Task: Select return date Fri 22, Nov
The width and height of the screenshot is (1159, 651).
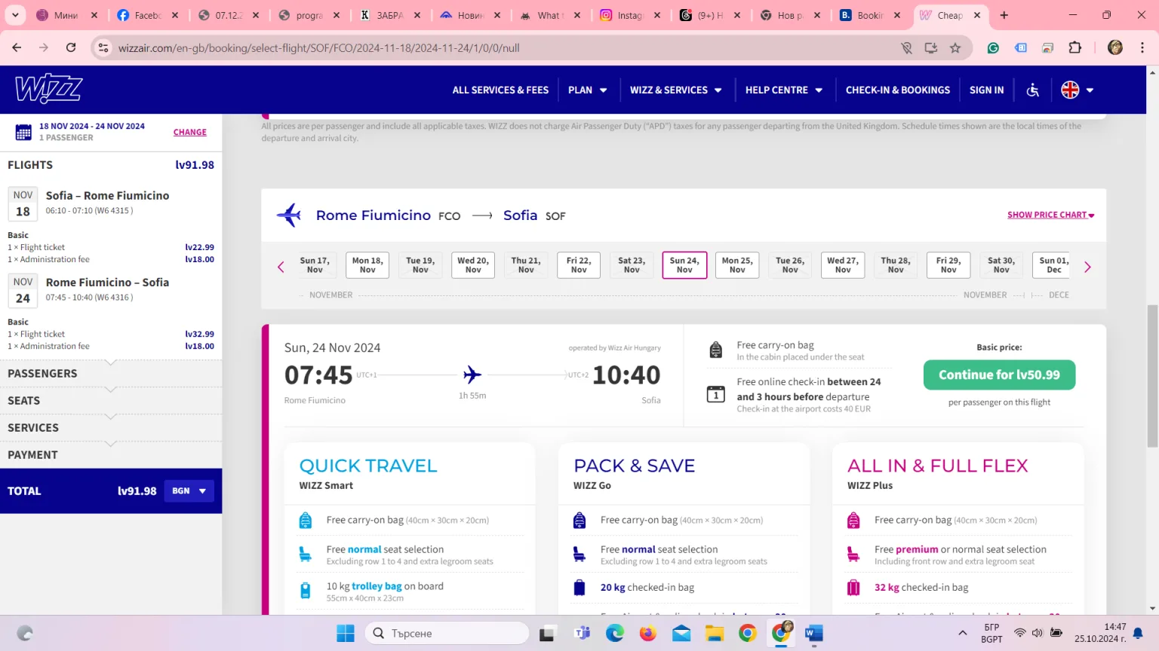Action: 579,265
